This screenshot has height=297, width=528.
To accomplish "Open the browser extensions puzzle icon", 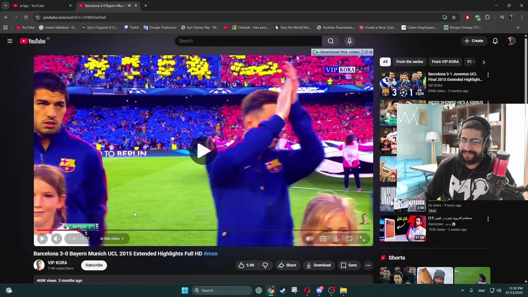I will (x=488, y=17).
